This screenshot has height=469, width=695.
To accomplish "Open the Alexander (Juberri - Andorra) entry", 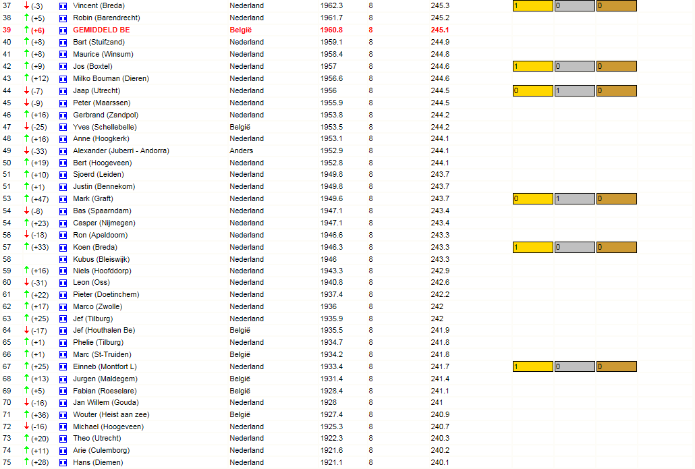I will 121,150.
